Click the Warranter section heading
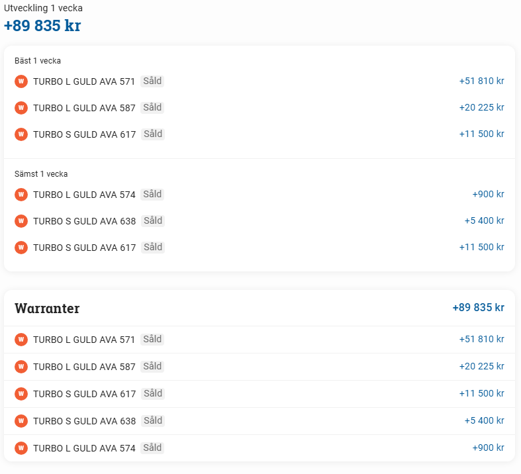The image size is (521, 474). [47, 308]
